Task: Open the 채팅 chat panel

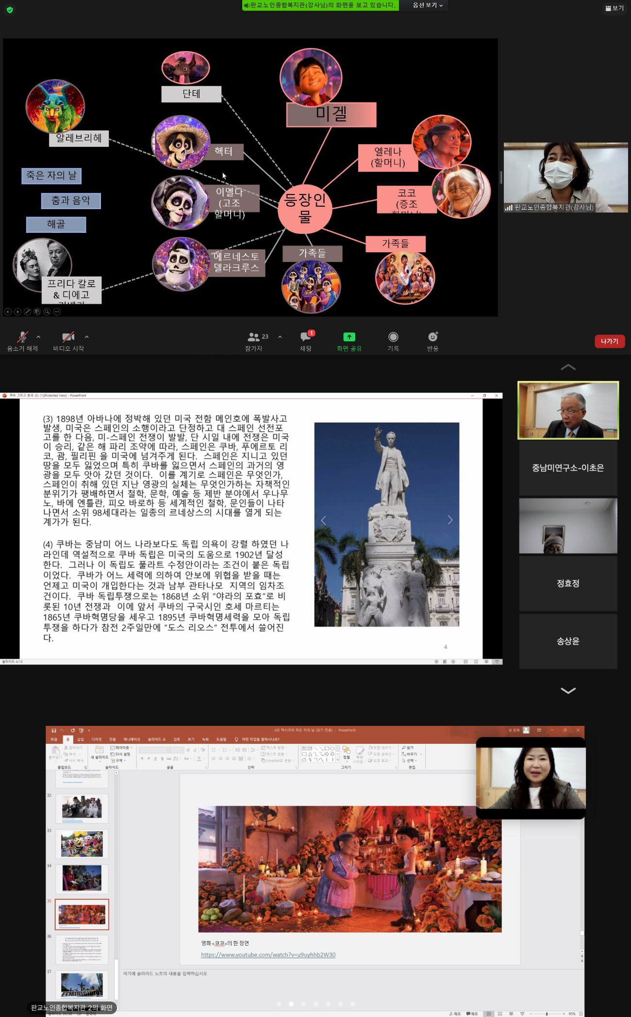Action: click(306, 341)
